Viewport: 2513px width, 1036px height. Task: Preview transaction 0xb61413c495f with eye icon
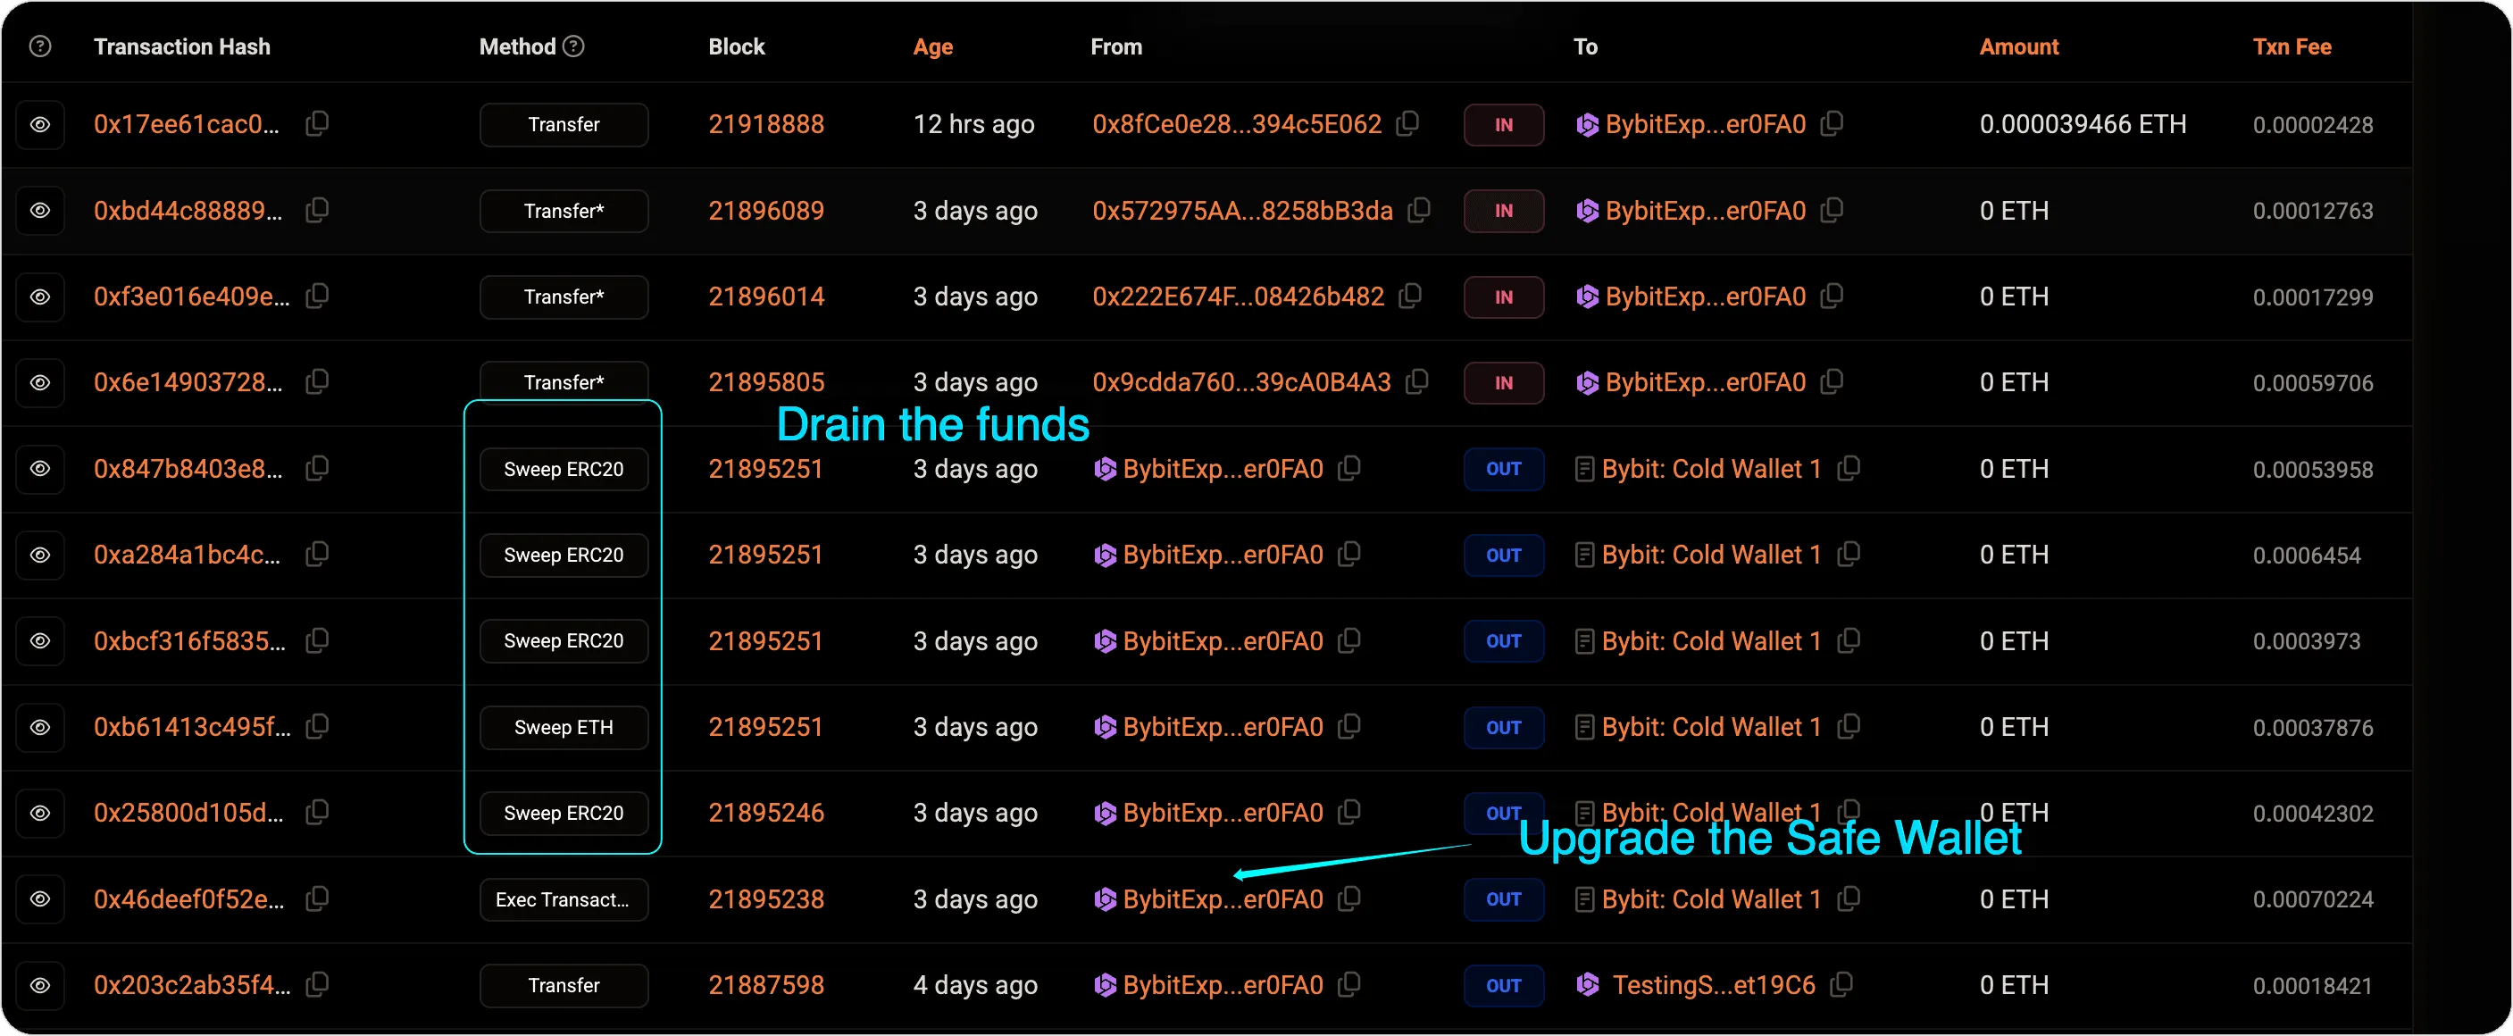pyautogui.click(x=40, y=728)
